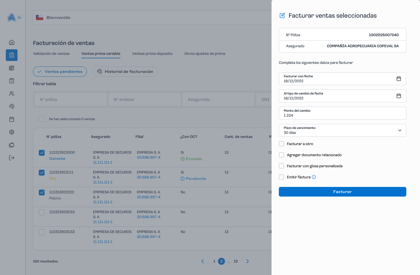Image resolution: width=420 pixels, height=275 pixels.
Task: Switch to Validación de ventas tab
Action: click(x=51, y=54)
